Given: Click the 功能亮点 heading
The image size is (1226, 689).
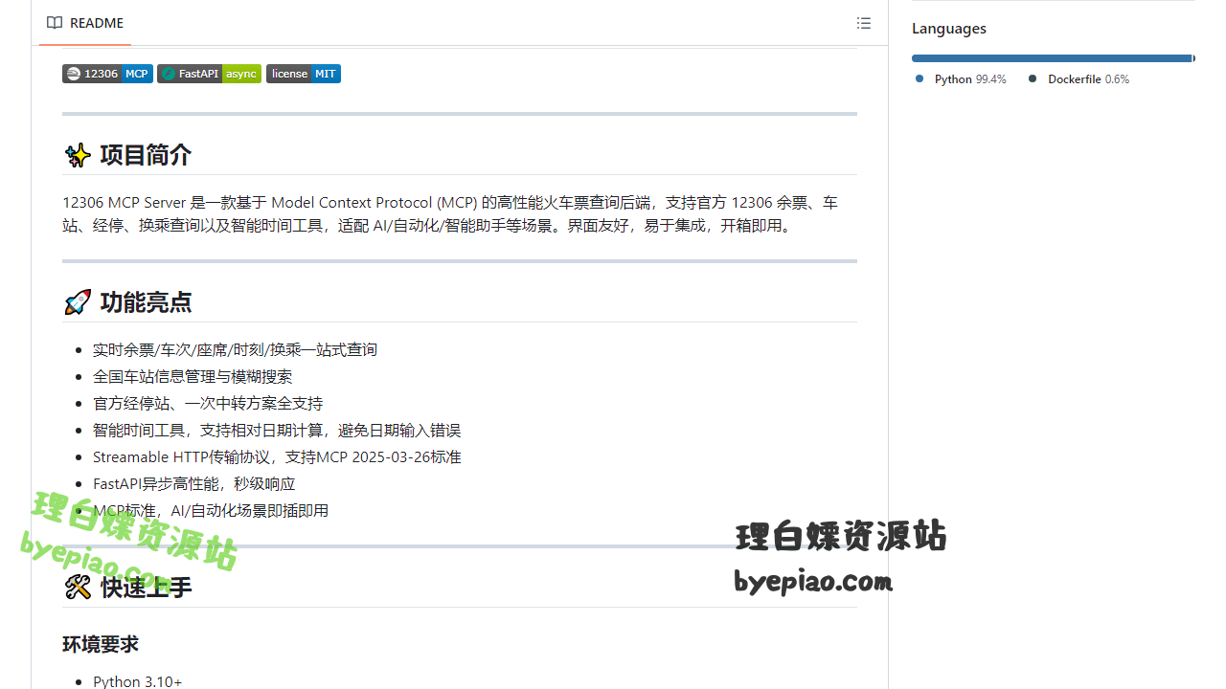Looking at the screenshot, I should coord(146,302).
